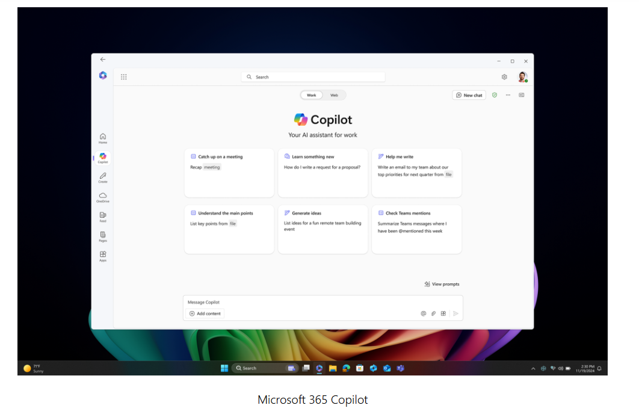Screen dimensions: 639x417
Task: Open Outlook on the taskbar
Action: (x=387, y=368)
